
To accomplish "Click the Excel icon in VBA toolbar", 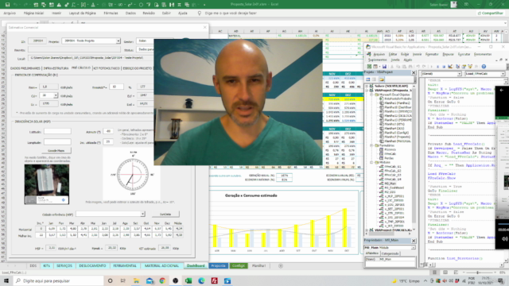I will tap(369, 67).
